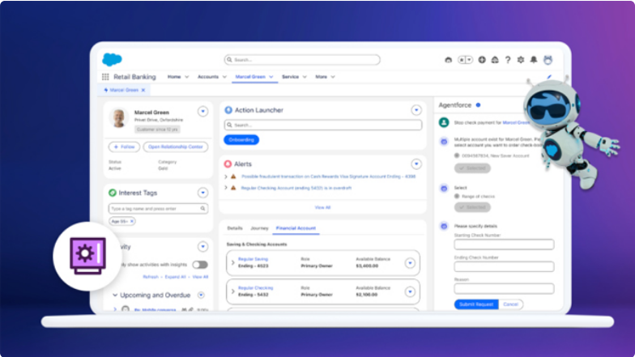Toggle show activities with insights switch
This screenshot has height=357, width=635.
coord(200,265)
